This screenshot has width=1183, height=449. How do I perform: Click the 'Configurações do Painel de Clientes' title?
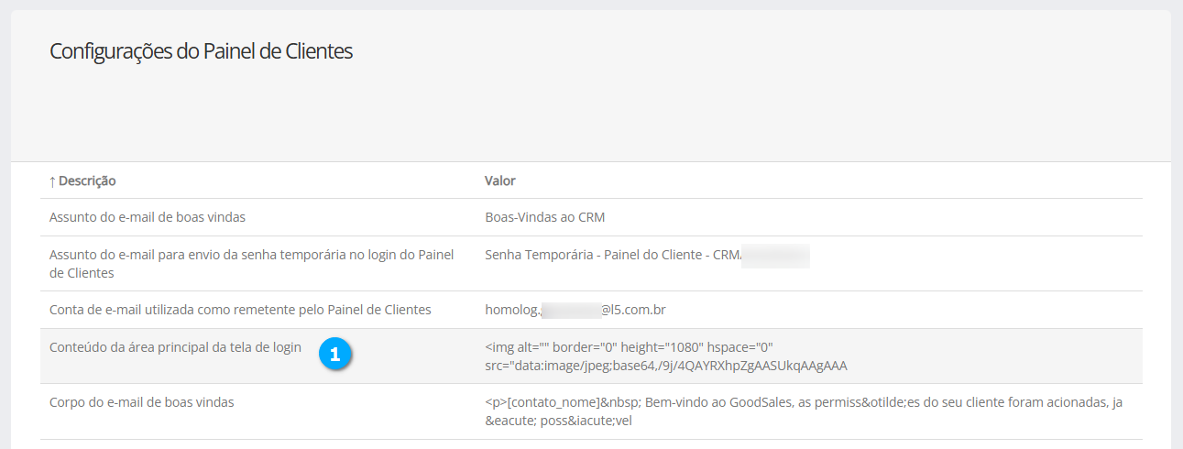(x=201, y=51)
